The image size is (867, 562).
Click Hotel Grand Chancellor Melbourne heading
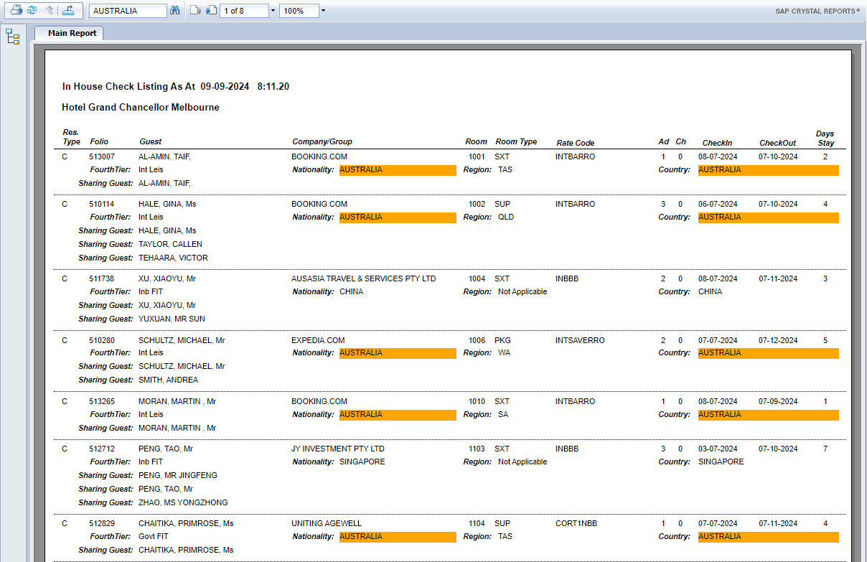click(x=141, y=107)
